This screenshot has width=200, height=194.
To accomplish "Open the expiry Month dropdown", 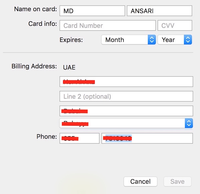I will [x=128, y=40].
